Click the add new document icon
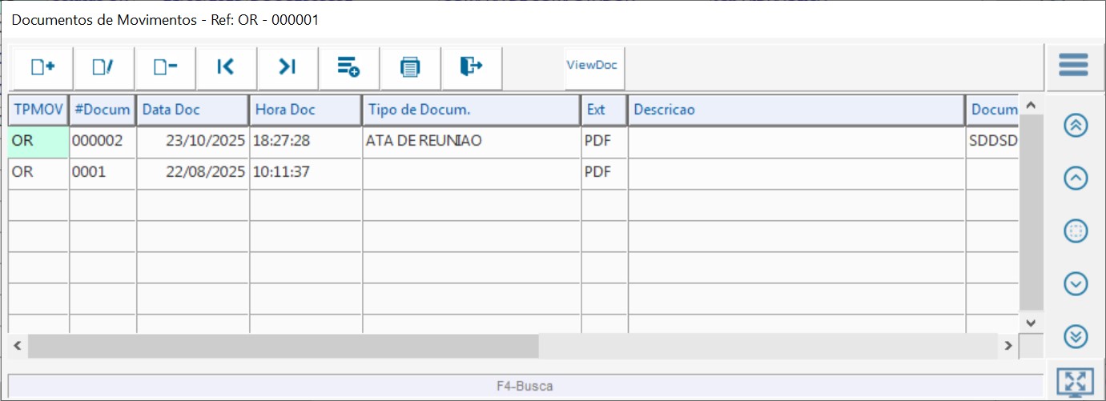The image size is (1106, 401). point(42,67)
